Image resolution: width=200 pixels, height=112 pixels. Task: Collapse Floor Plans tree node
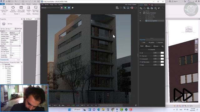point(3,68)
